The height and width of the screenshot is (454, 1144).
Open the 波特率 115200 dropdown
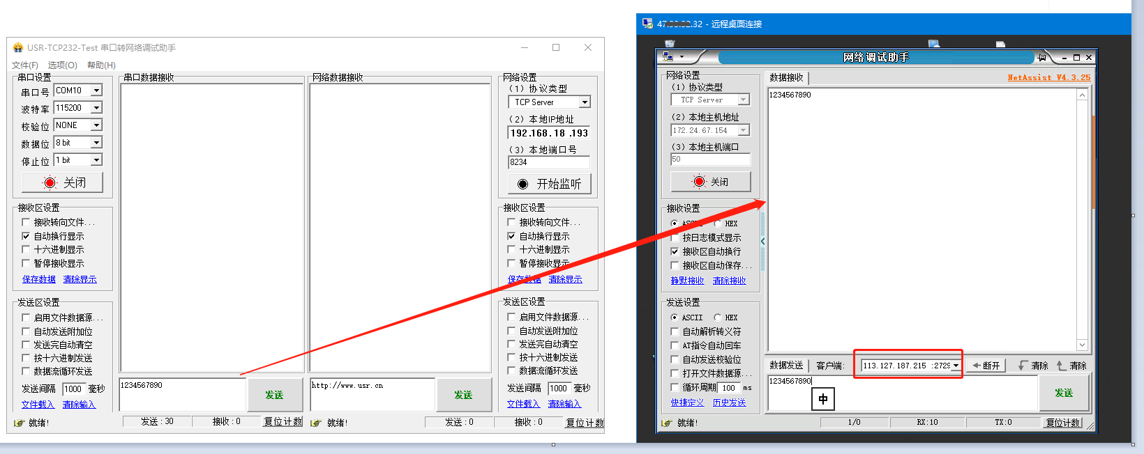pos(97,108)
